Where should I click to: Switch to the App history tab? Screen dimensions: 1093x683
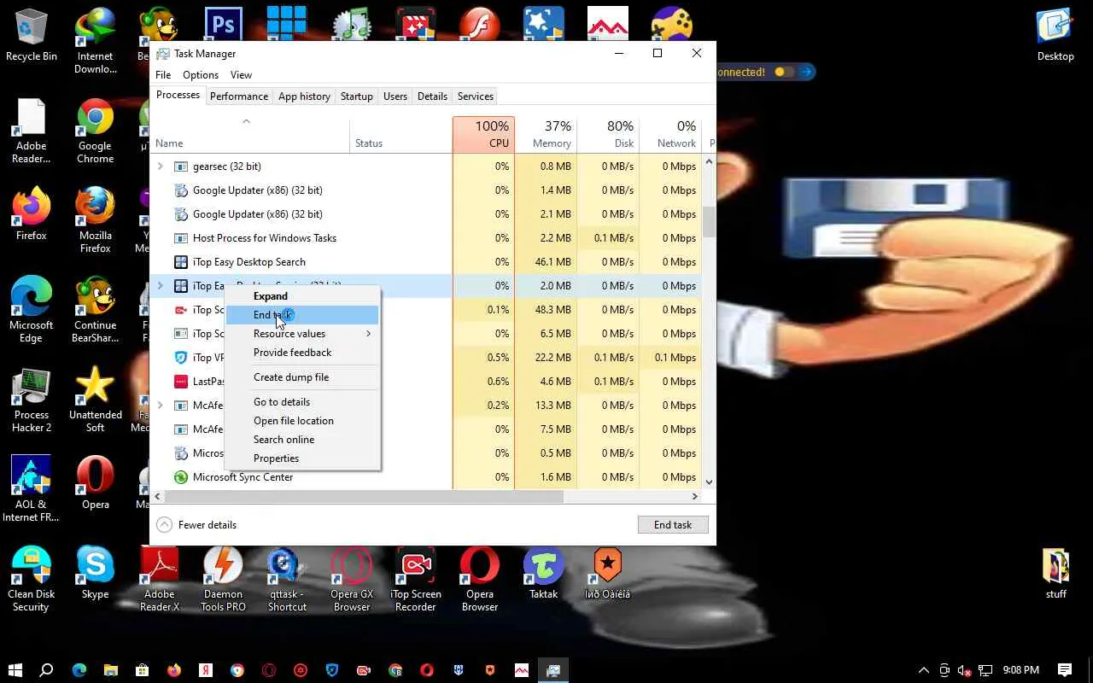(304, 96)
